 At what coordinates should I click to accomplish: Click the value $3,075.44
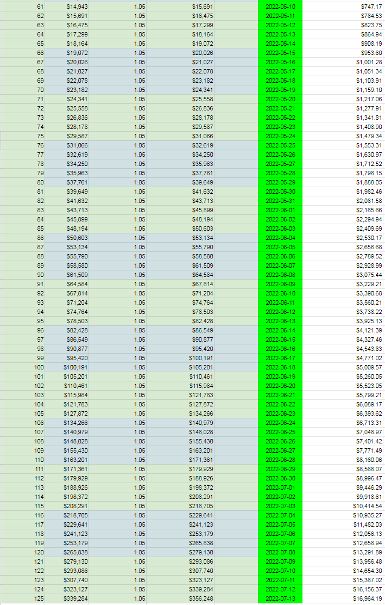coord(369,275)
